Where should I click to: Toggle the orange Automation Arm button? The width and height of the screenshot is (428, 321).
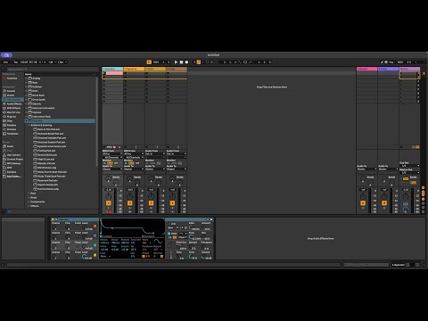click(x=199, y=62)
